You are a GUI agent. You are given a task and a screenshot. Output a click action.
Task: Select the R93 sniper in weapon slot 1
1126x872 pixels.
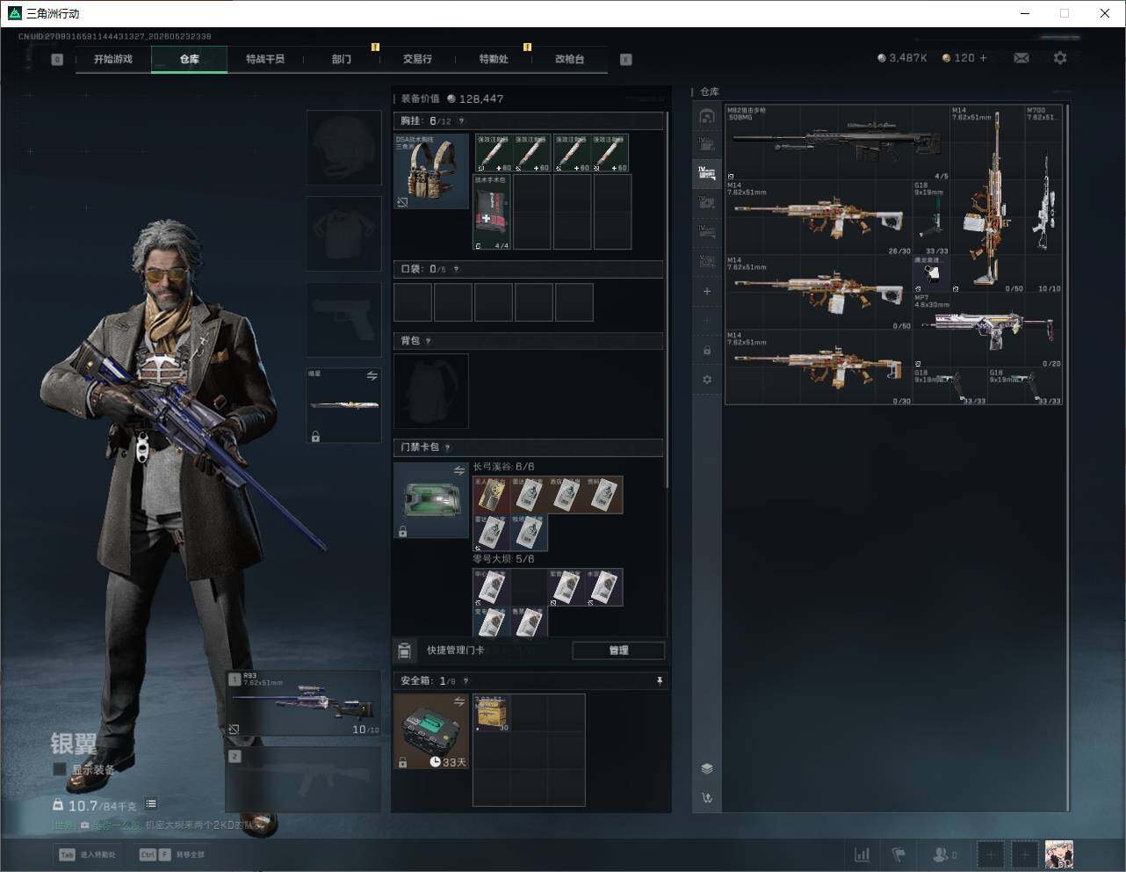coord(305,703)
